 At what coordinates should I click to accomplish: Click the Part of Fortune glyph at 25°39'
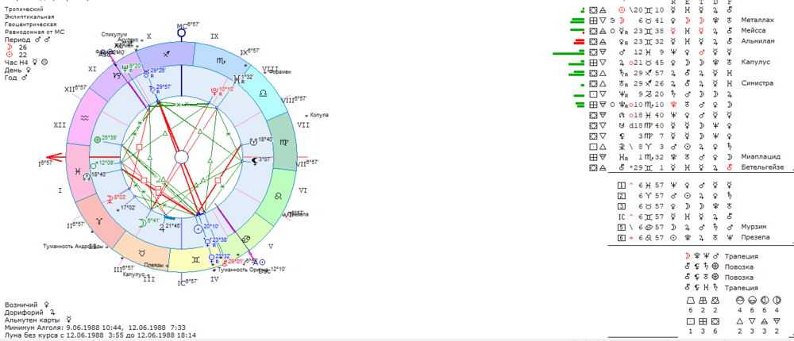(97, 140)
